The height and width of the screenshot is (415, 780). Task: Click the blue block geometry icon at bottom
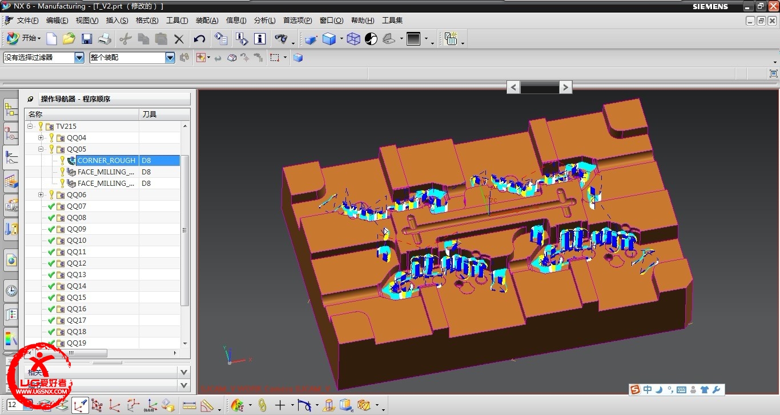click(346, 405)
